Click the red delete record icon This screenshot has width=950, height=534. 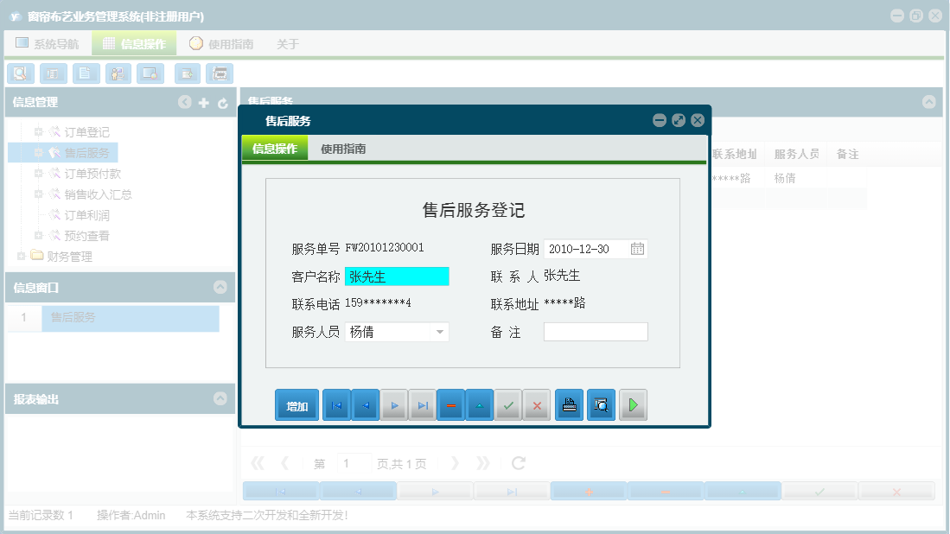450,404
